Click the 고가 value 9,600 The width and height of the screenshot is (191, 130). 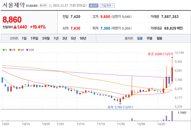point(105,17)
